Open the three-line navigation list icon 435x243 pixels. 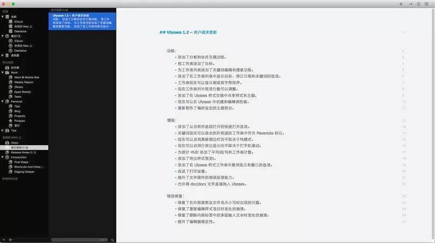pyautogui.click(x=426, y=4)
